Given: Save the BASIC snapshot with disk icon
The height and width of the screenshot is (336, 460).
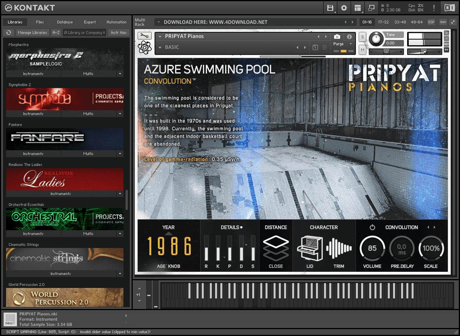Looking at the screenshot, I should pyautogui.click(x=315, y=47).
